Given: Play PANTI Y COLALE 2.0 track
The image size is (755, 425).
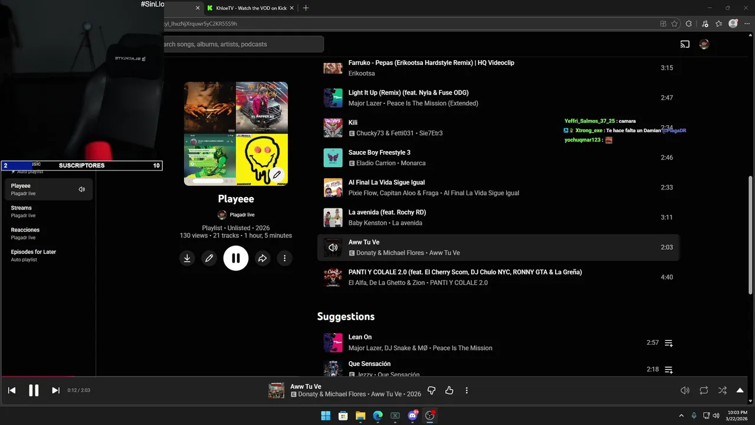Looking at the screenshot, I should 465,272.
